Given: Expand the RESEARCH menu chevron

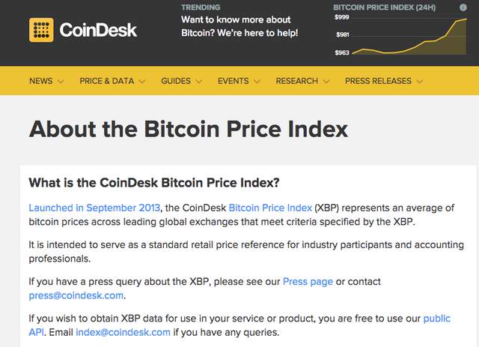Looking at the screenshot, I should click(326, 82).
